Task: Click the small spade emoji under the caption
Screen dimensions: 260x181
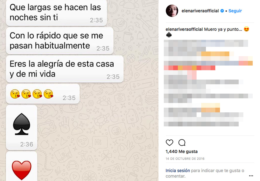Action: coord(169,35)
